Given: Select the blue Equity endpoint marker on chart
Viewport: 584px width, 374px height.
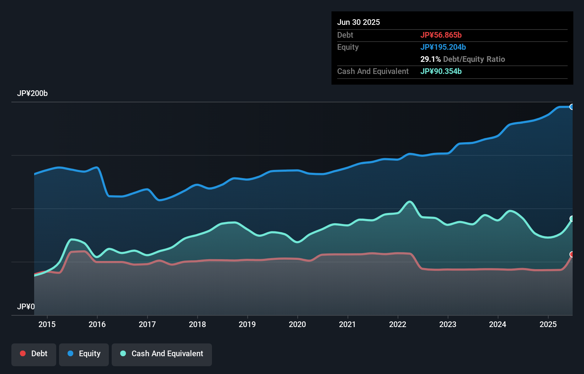Looking at the screenshot, I should coord(572,107).
